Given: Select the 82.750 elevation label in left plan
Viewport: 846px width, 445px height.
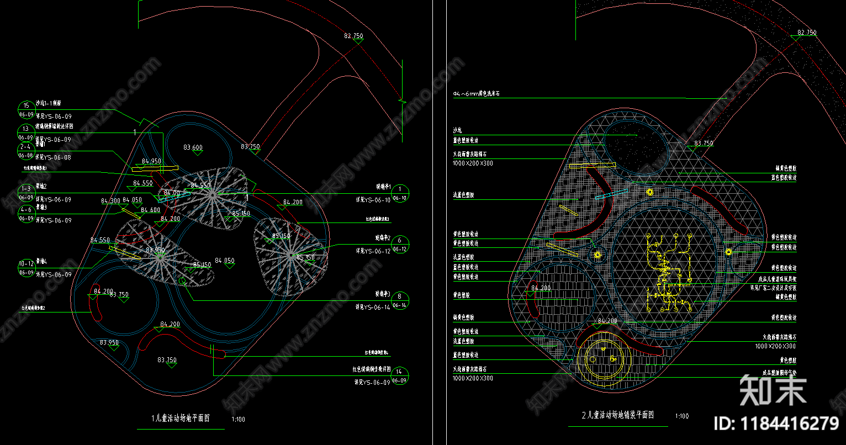Looking at the screenshot, I should click(353, 36).
